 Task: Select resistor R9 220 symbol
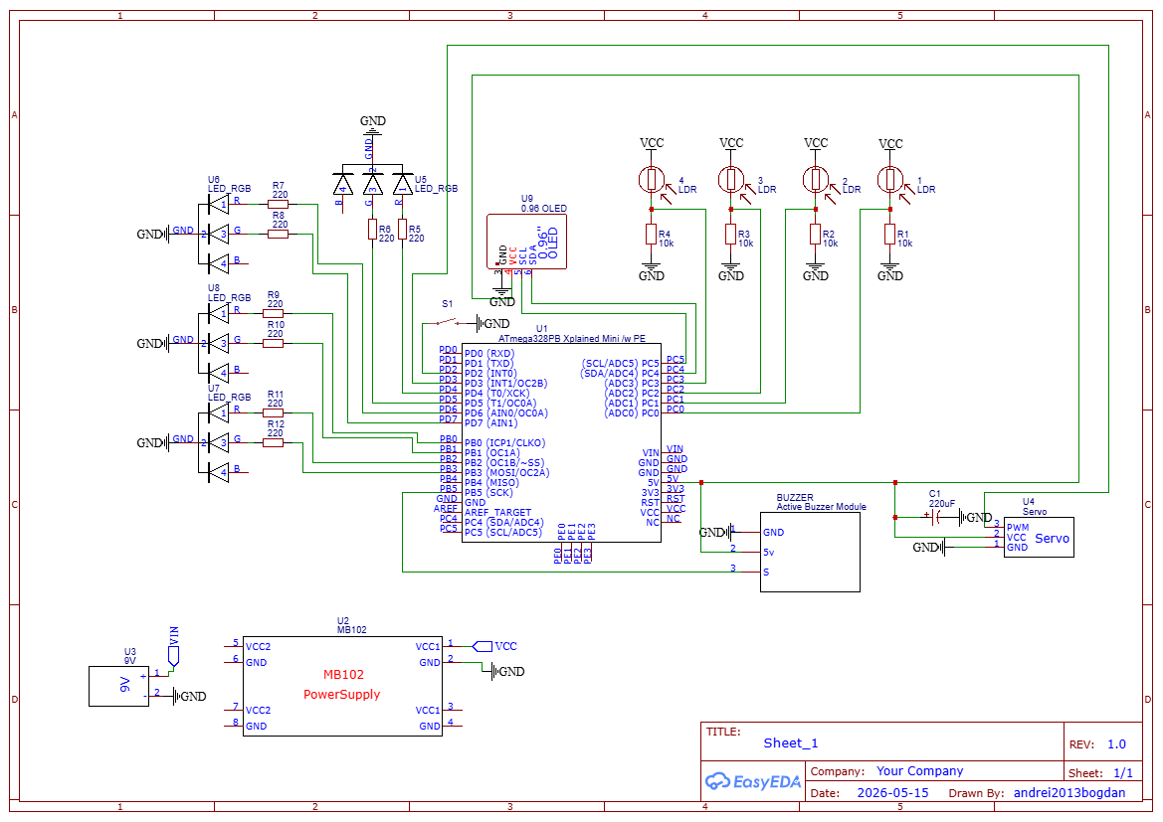pyautogui.click(x=273, y=313)
